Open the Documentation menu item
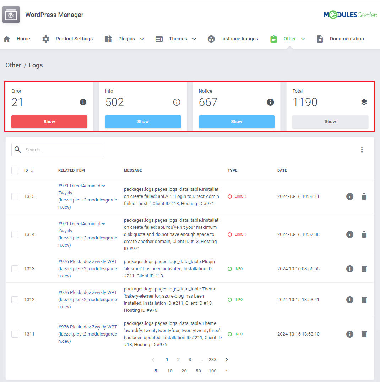Image resolution: width=380 pixels, height=382 pixels. [347, 39]
